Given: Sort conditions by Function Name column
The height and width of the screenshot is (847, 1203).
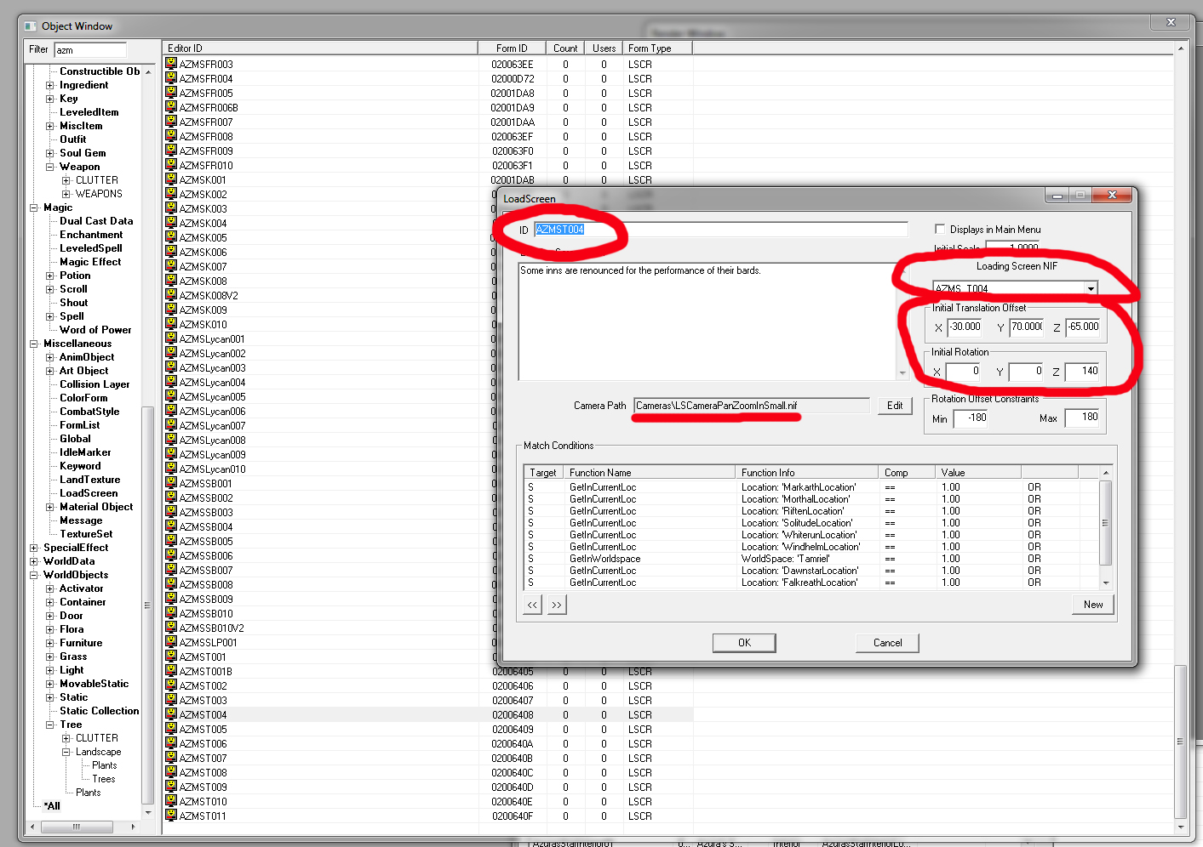Looking at the screenshot, I should 649,473.
